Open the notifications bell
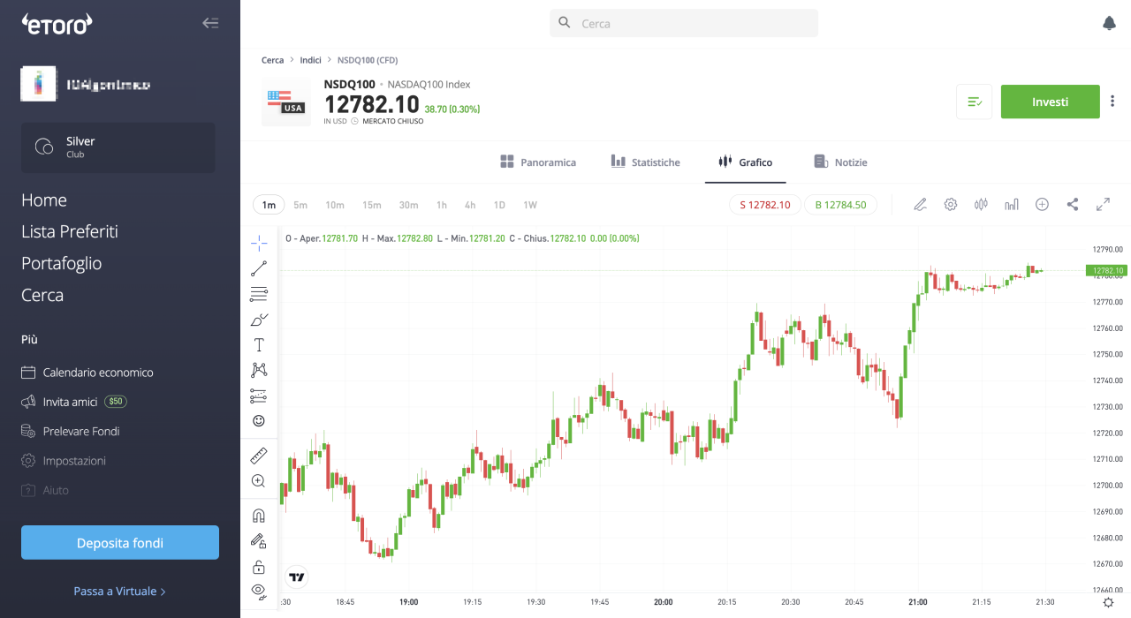 click(x=1109, y=24)
